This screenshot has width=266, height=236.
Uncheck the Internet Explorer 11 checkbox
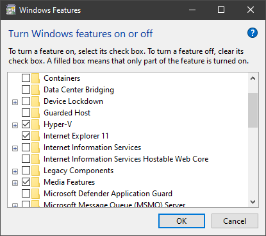pos(26,136)
